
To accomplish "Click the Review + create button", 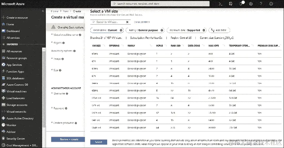I will 68,139.
